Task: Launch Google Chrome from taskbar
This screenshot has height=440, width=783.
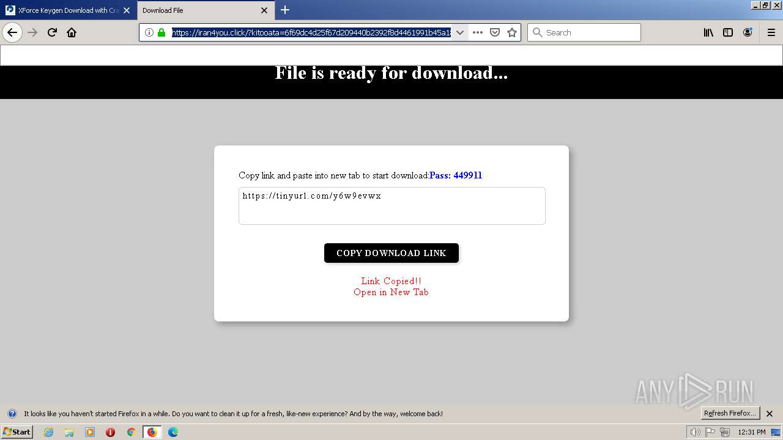Action: click(131, 432)
